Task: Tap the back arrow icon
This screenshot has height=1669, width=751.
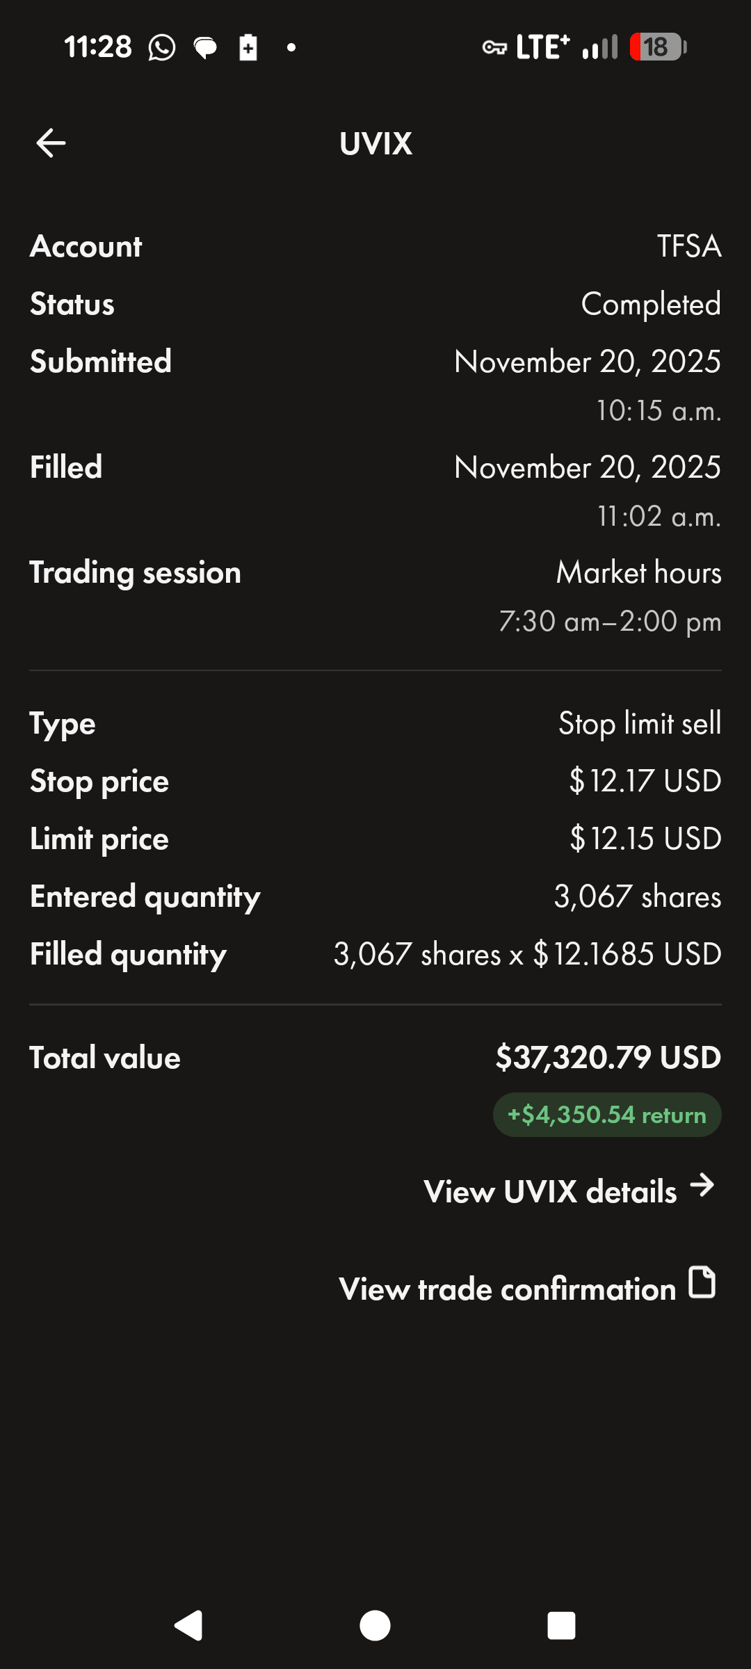Action: point(51,143)
